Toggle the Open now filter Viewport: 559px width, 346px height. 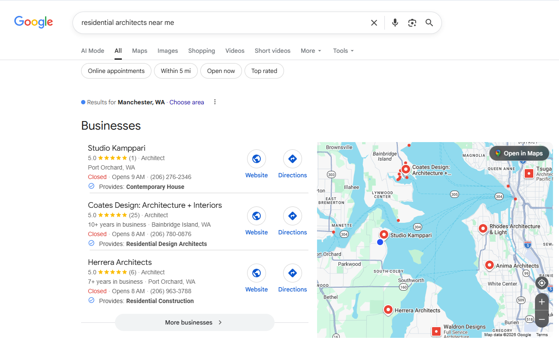(221, 71)
